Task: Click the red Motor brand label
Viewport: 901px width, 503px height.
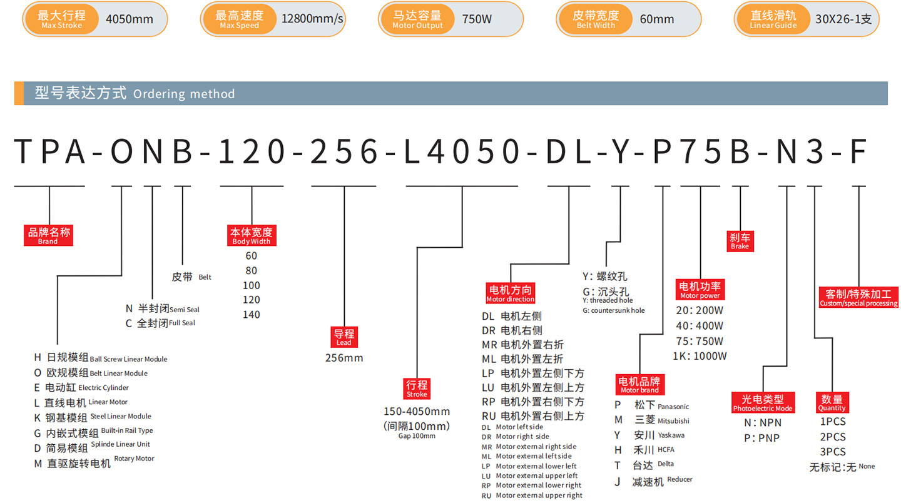Action: pyautogui.click(x=639, y=385)
